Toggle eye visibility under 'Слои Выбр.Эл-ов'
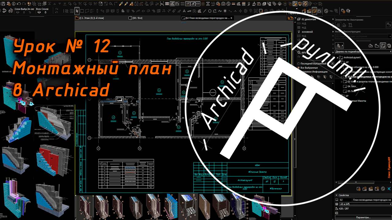 [x=18, y=12]
